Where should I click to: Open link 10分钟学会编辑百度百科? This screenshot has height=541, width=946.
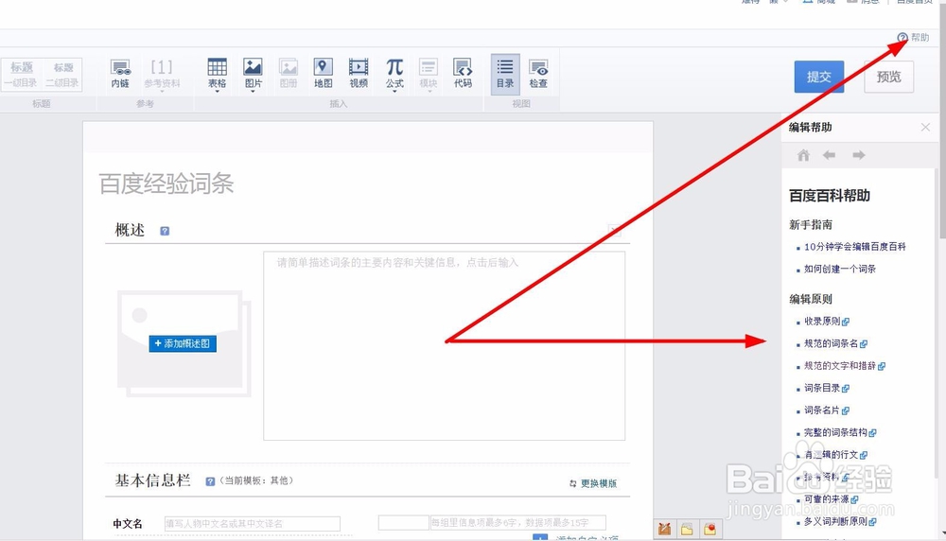(855, 247)
